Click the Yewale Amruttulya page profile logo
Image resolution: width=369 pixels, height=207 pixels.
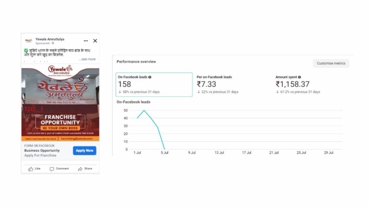point(28,41)
